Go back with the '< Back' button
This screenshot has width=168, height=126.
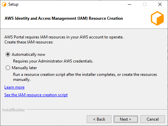coord(99,119)
